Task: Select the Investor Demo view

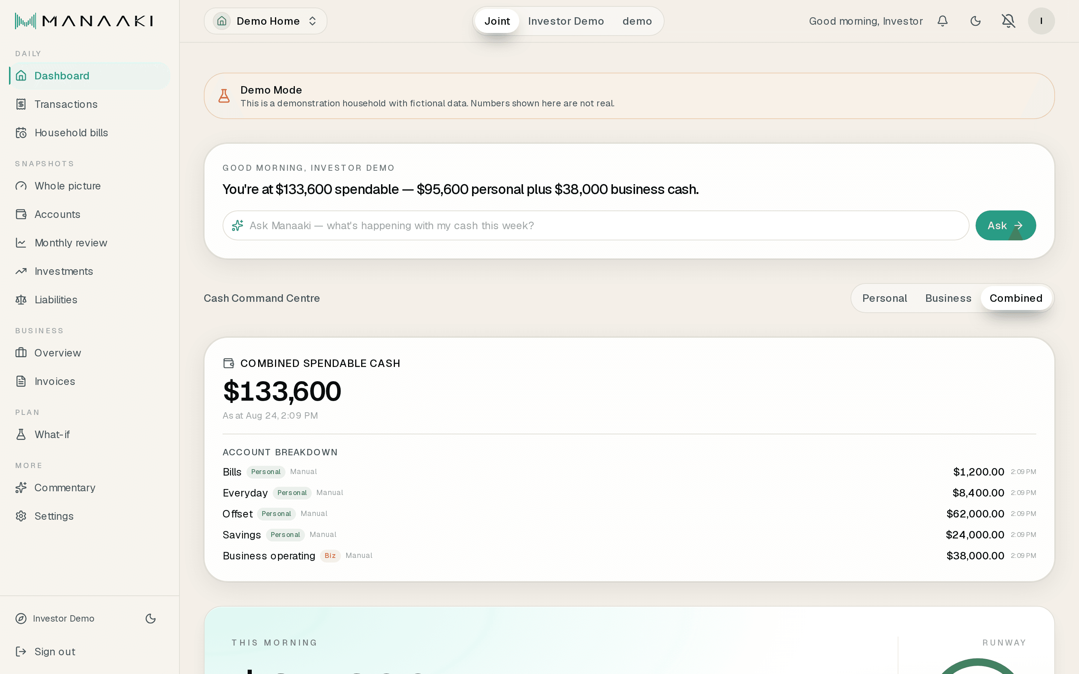Action: tap(566, 21)
